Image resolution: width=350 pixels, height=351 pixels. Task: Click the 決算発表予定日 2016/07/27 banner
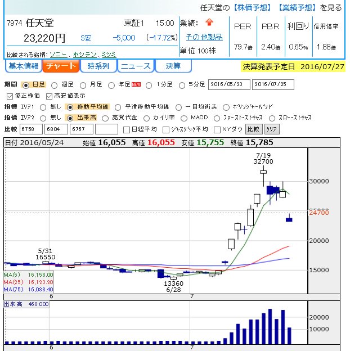[293, 67]
